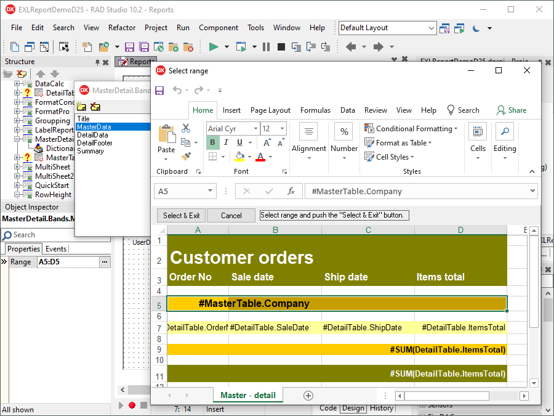
Task: Click the Borders icon in Font group
Action: coord(213,157)
